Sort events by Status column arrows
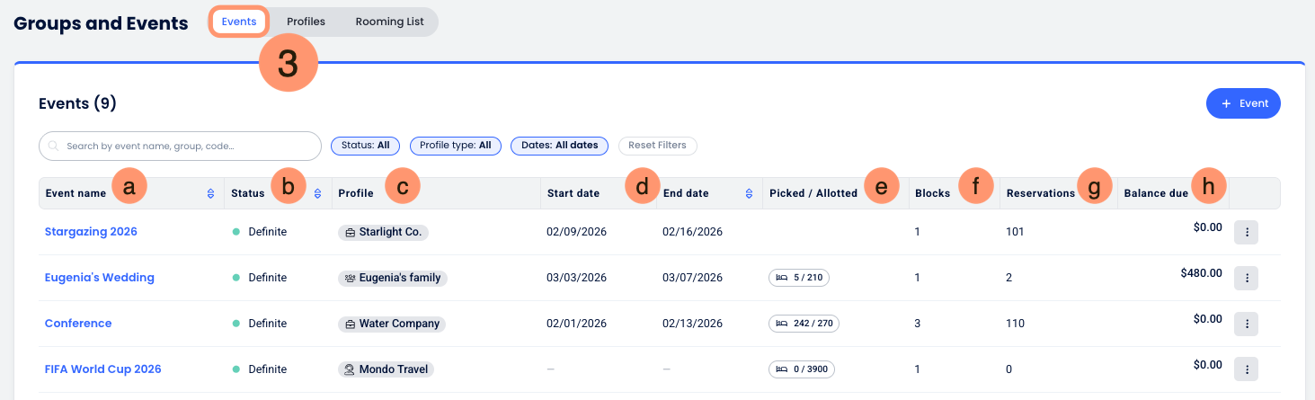The width and height of the screenshot is (1315, 400). tap(317, 193)
